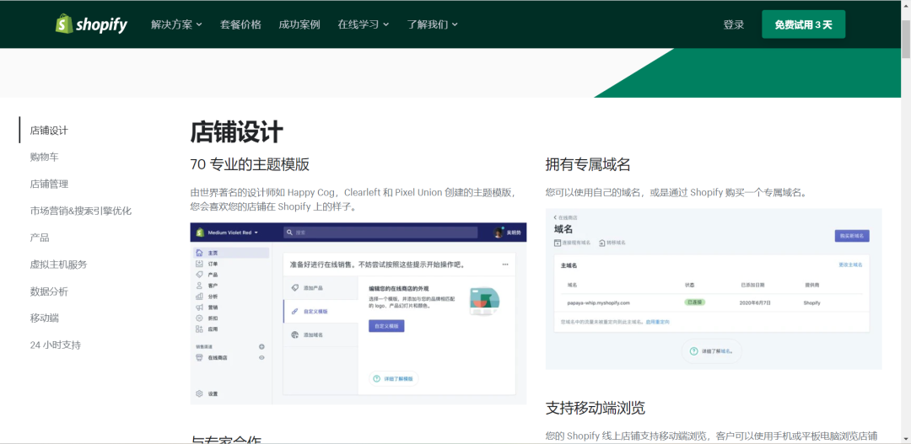Viewport: 911px width, 444px height.
Task: Click the three-dots menu on the setup card
Action: coord(505,264)
